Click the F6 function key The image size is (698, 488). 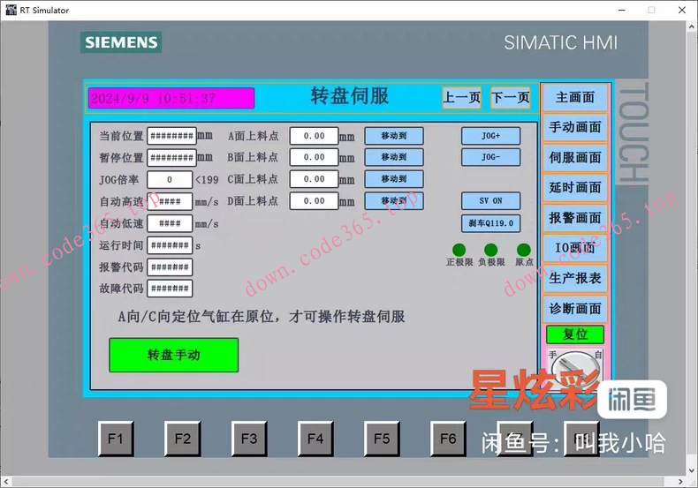[448, 439]
